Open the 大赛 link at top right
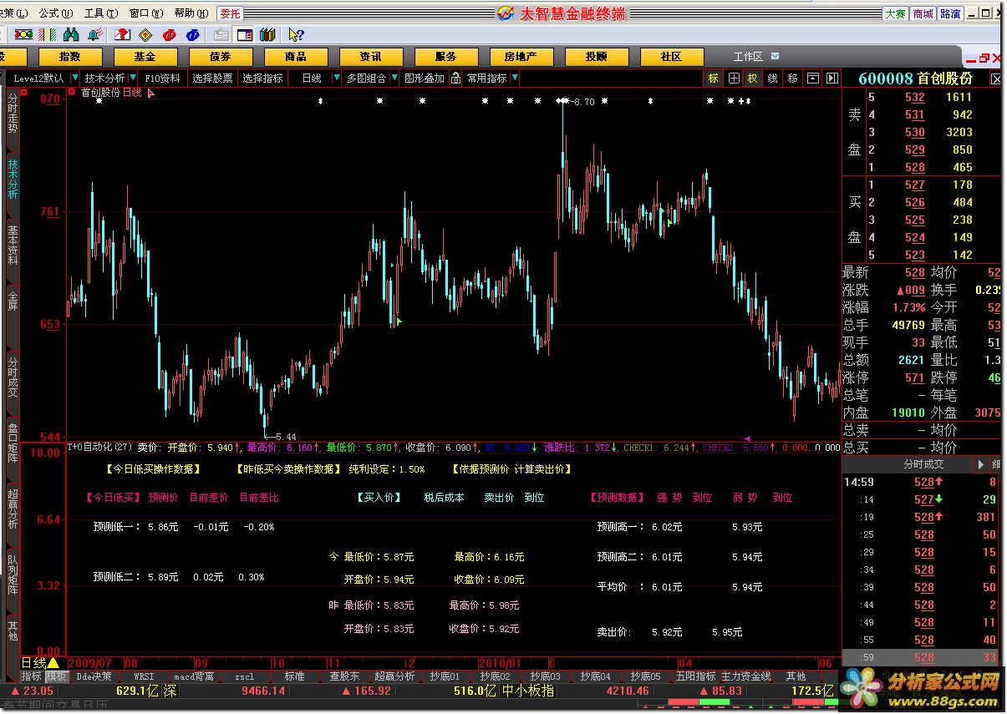This screenshot has width=1007, height=714. 895,13
